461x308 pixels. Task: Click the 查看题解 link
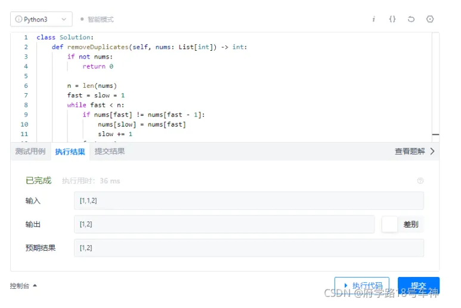(x=410, y=152)
